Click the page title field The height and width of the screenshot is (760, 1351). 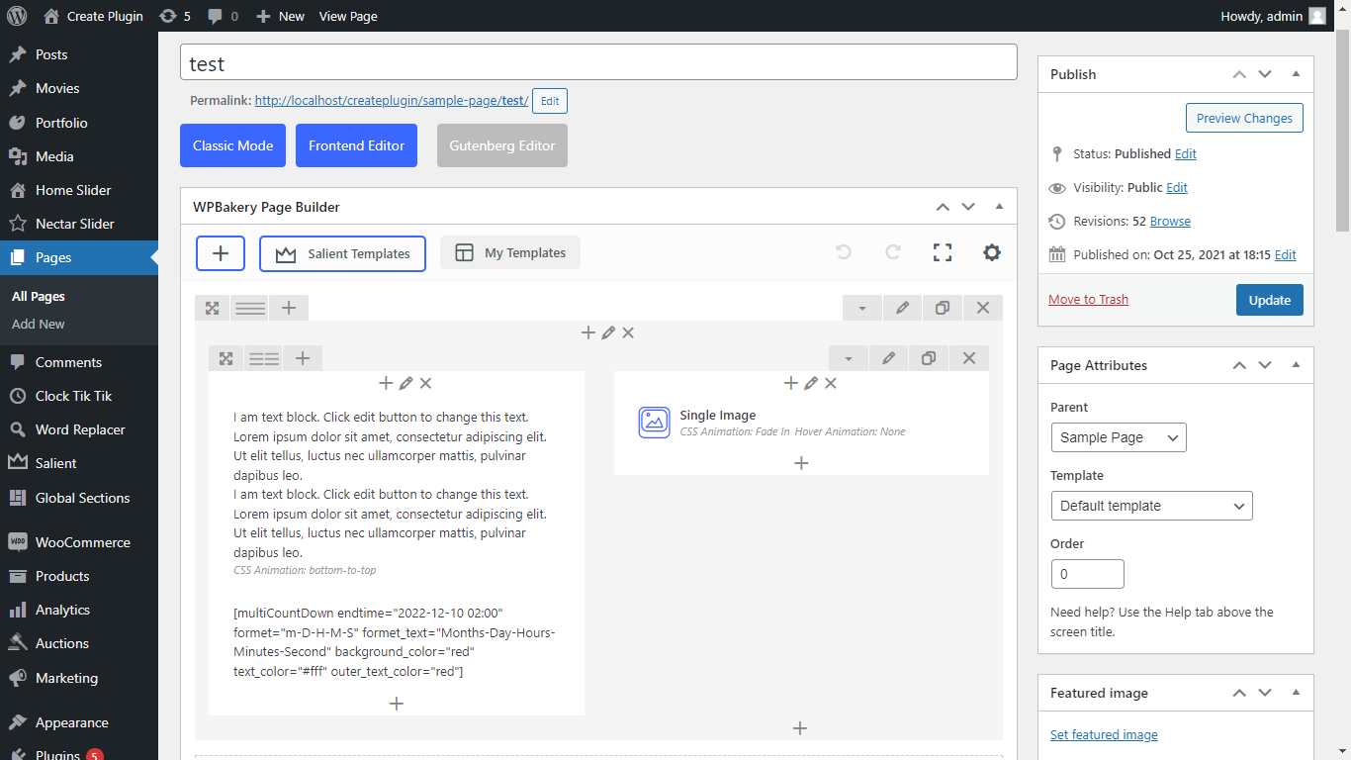coord(598,62)
